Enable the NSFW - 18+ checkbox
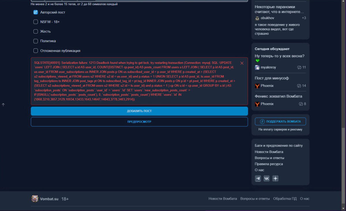 (36, 22)
